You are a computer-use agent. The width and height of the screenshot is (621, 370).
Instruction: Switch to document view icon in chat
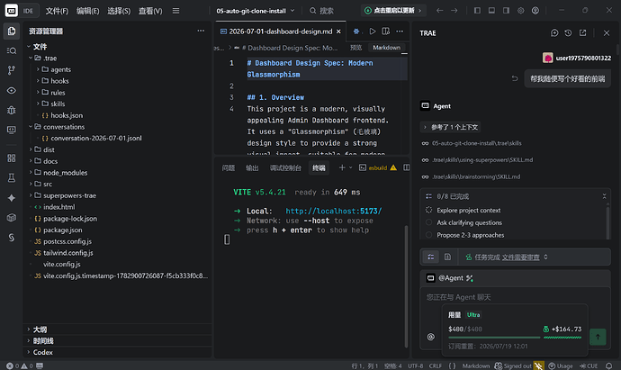coord(447,257)
